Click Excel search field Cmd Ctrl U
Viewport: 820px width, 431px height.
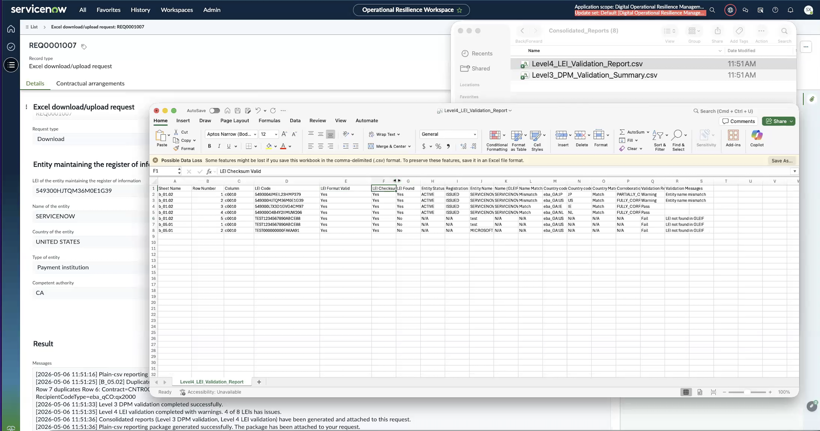[x=726, y=111]
